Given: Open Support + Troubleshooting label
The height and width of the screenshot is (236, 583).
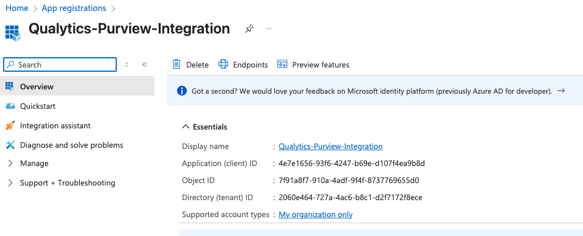Looking at the screenshot, I should (68, 183).
